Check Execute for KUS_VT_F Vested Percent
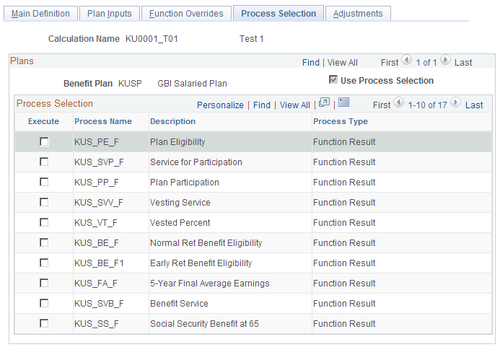This screenshot has width=500, height=347. 44,222
